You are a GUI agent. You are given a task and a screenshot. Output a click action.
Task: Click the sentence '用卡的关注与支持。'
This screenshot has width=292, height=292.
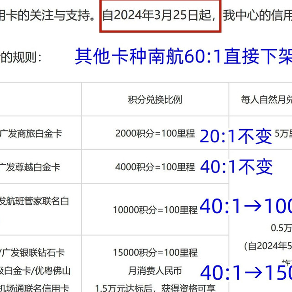coord(47,16)
